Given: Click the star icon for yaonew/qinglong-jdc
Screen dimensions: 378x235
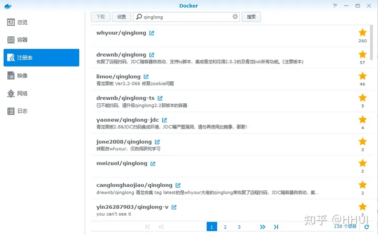Looking at the screenshot, I should [x=362, y=120].
